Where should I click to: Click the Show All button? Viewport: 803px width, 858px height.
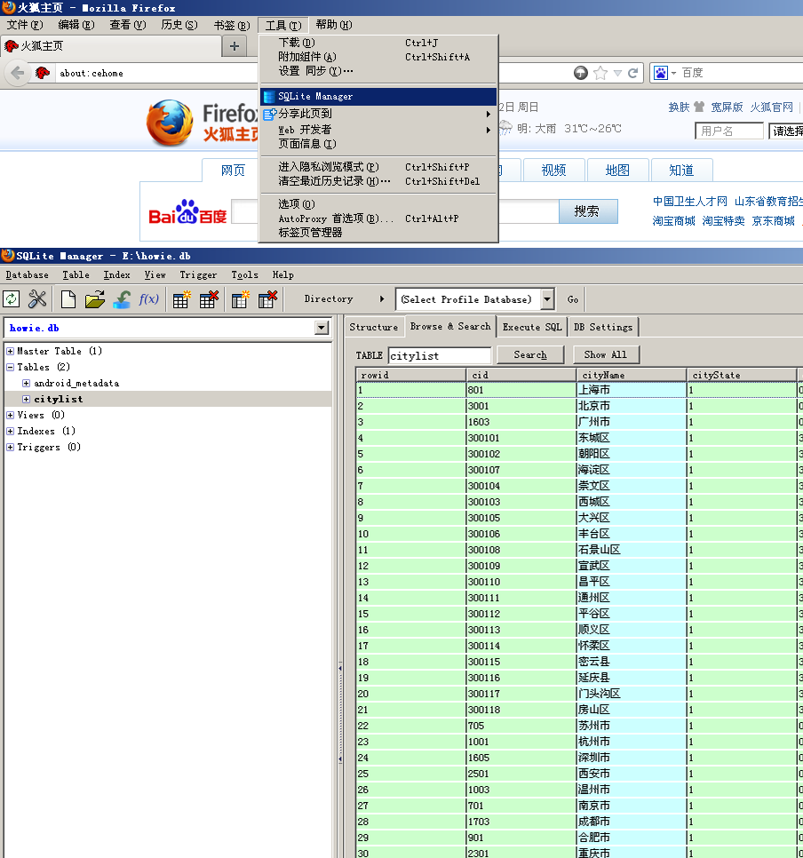[x=605, y=354]
